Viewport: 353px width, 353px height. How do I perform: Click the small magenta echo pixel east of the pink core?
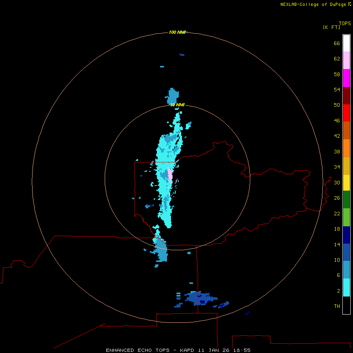coord(177,179)
